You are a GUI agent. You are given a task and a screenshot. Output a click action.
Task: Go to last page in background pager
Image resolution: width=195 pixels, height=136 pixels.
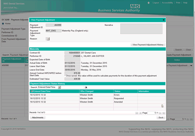[191, 119]
